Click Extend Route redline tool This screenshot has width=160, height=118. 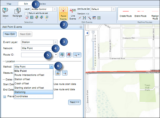[x=140, y=14]
